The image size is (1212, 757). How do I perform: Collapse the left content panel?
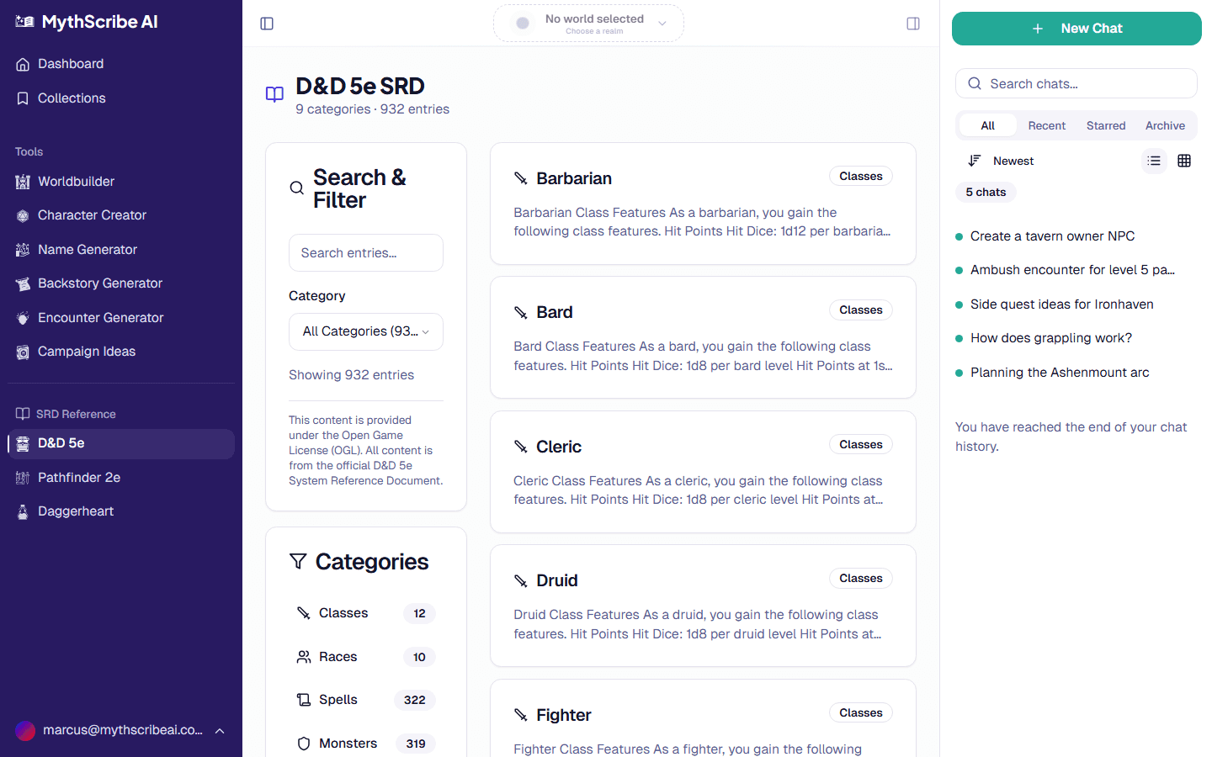click(267, 23)
